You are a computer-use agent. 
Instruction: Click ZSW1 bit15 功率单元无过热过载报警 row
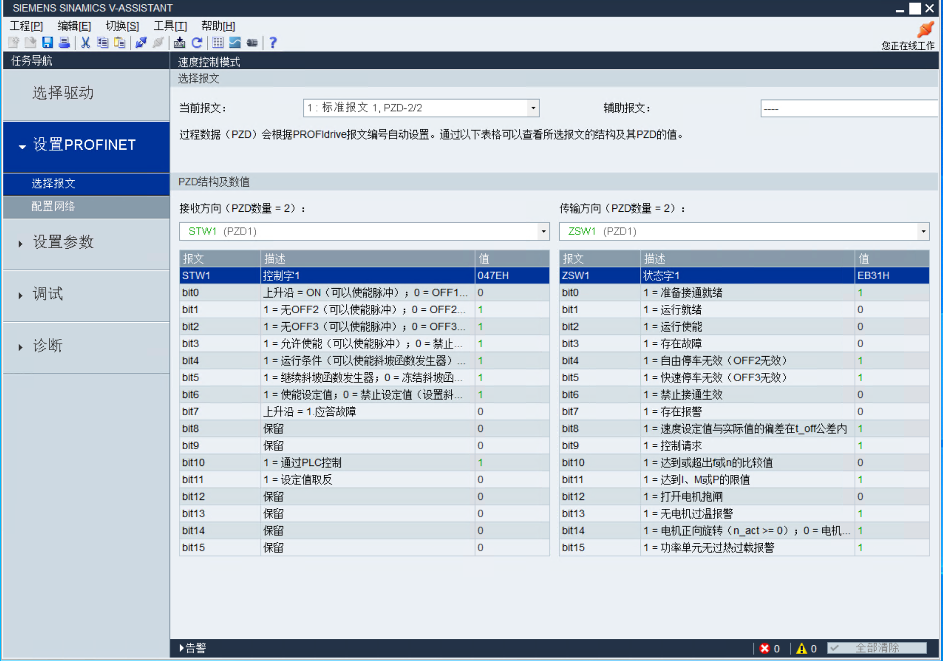(744, 547)
